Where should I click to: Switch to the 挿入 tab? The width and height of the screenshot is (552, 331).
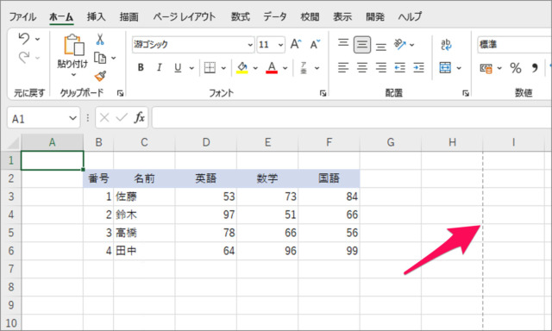pyautogui.click(x=96, y=16)
